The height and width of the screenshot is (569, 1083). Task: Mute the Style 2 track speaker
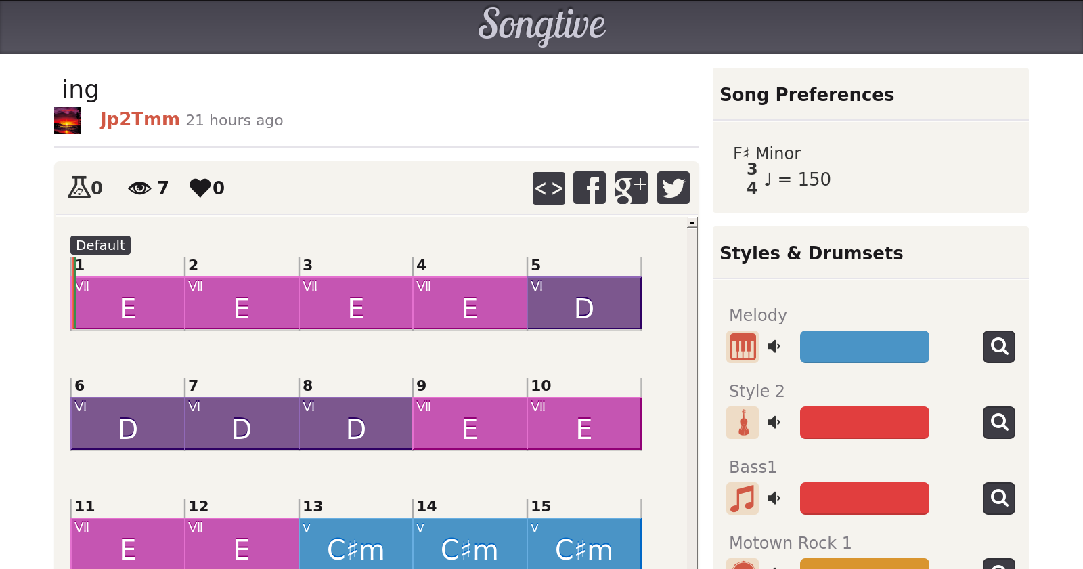coord(774,423)
